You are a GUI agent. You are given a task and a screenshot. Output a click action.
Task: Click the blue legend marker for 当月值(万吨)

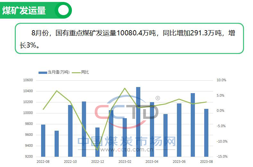(x=42, y=72)
